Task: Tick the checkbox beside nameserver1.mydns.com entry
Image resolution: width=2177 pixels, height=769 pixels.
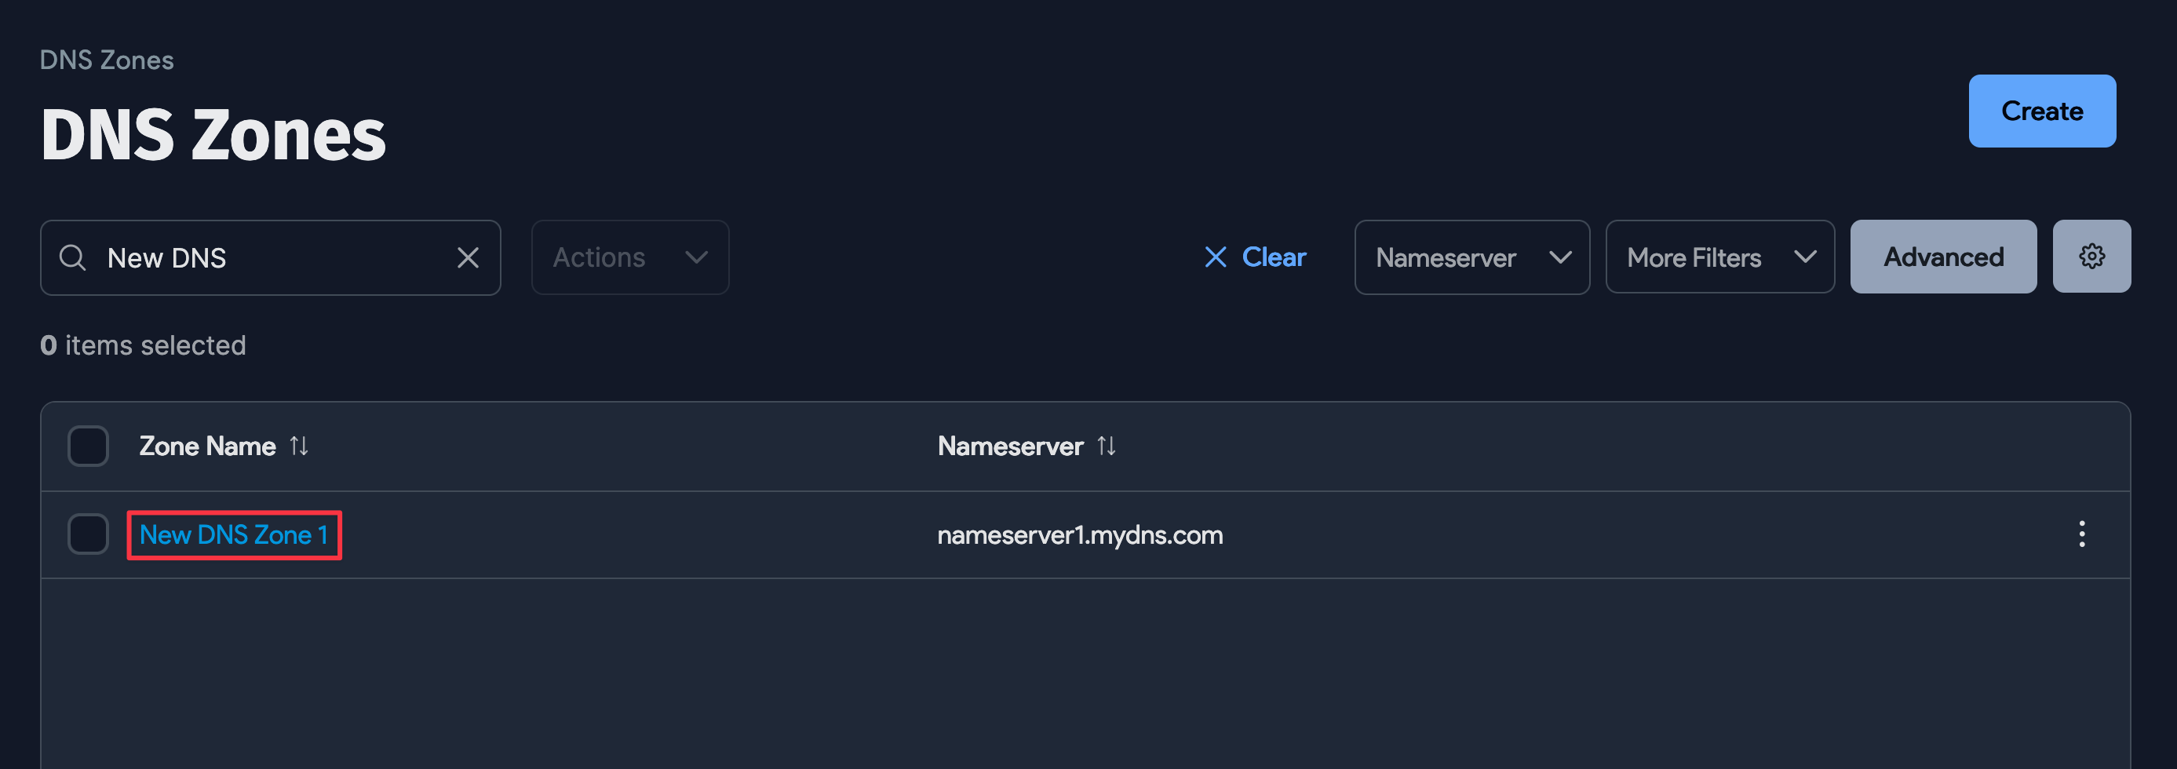Action: point(88,534)
